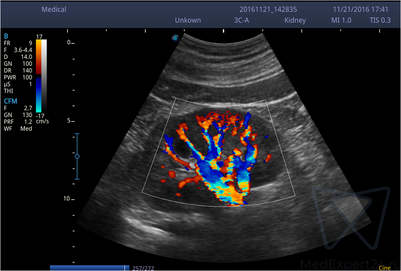The image size is (401, 271).
Task: Open the Kidney exam preset
Action: click(295, 20)
